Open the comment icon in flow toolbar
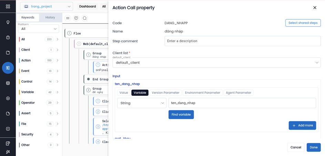Viewport: 325px width, 156px height. coord(76,18)
